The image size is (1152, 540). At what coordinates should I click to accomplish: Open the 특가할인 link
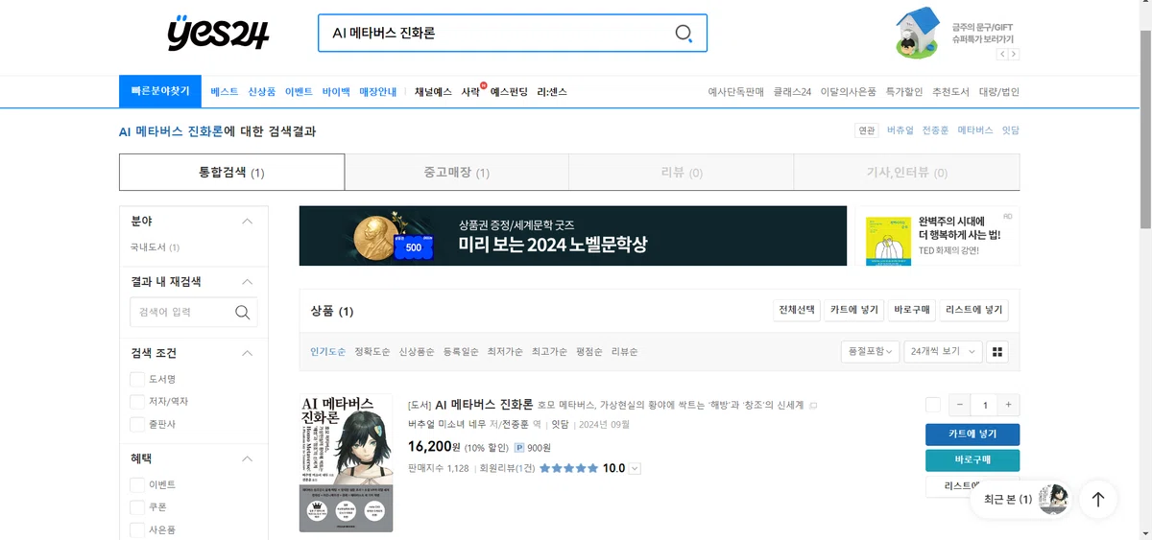(x=904, y=92)
